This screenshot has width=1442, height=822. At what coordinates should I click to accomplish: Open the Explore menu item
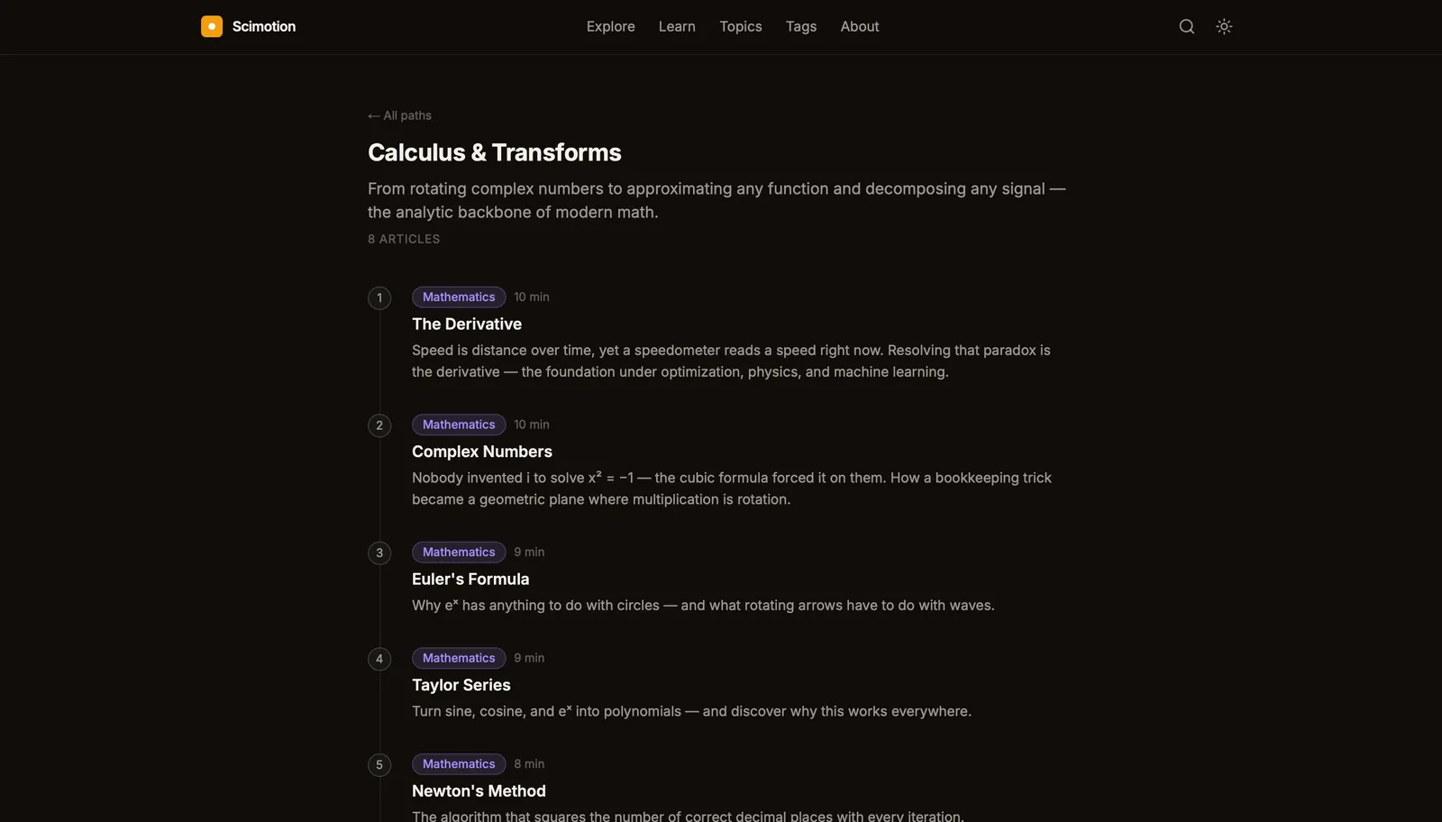click(611, 26)
